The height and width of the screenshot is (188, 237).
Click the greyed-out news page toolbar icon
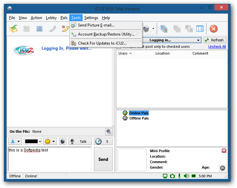27,29
